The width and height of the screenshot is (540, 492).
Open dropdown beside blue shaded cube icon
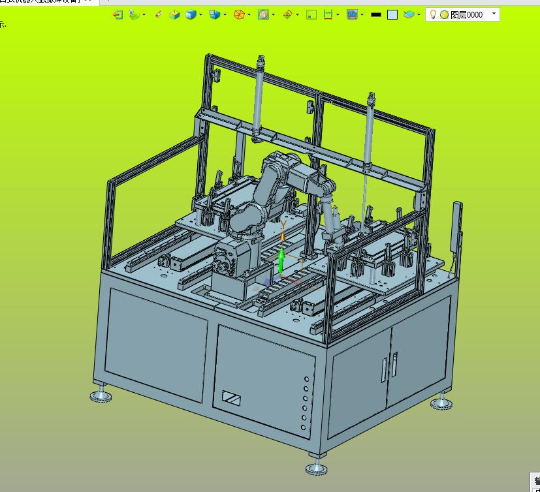click(200, 15)
